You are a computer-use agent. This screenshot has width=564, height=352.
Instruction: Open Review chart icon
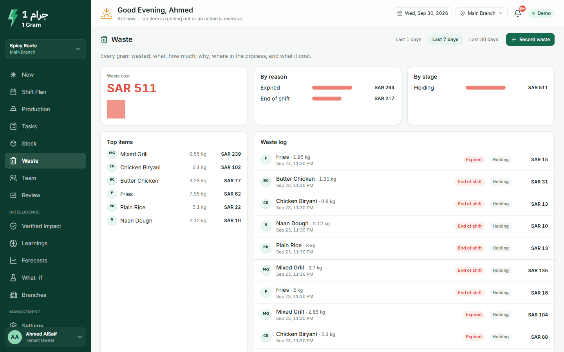coord(13,195)
